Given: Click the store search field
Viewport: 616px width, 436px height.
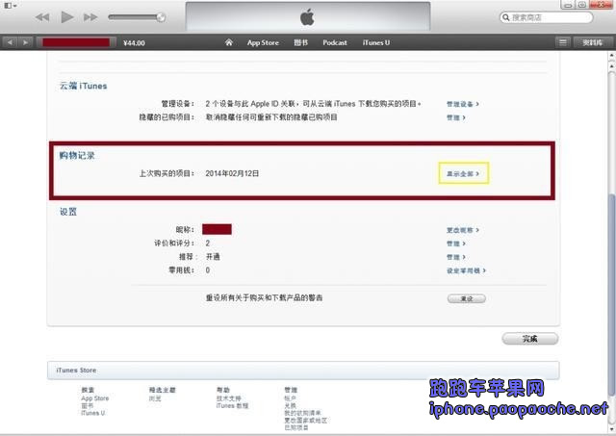Looking at the screenshot, I should [x=546, y=17].
